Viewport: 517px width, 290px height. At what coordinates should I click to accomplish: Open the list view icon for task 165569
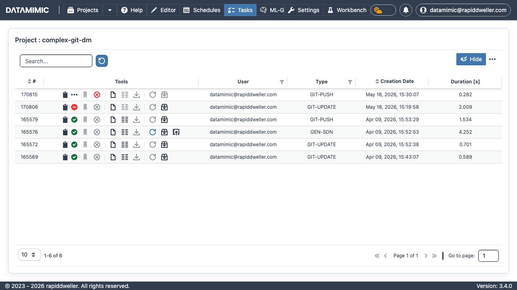click(x=125, y=157)
